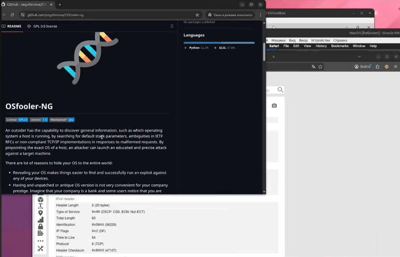Screen dimensions: 400x257
Task: Open the Safari History menu
Action: click(x=321, y=46)
